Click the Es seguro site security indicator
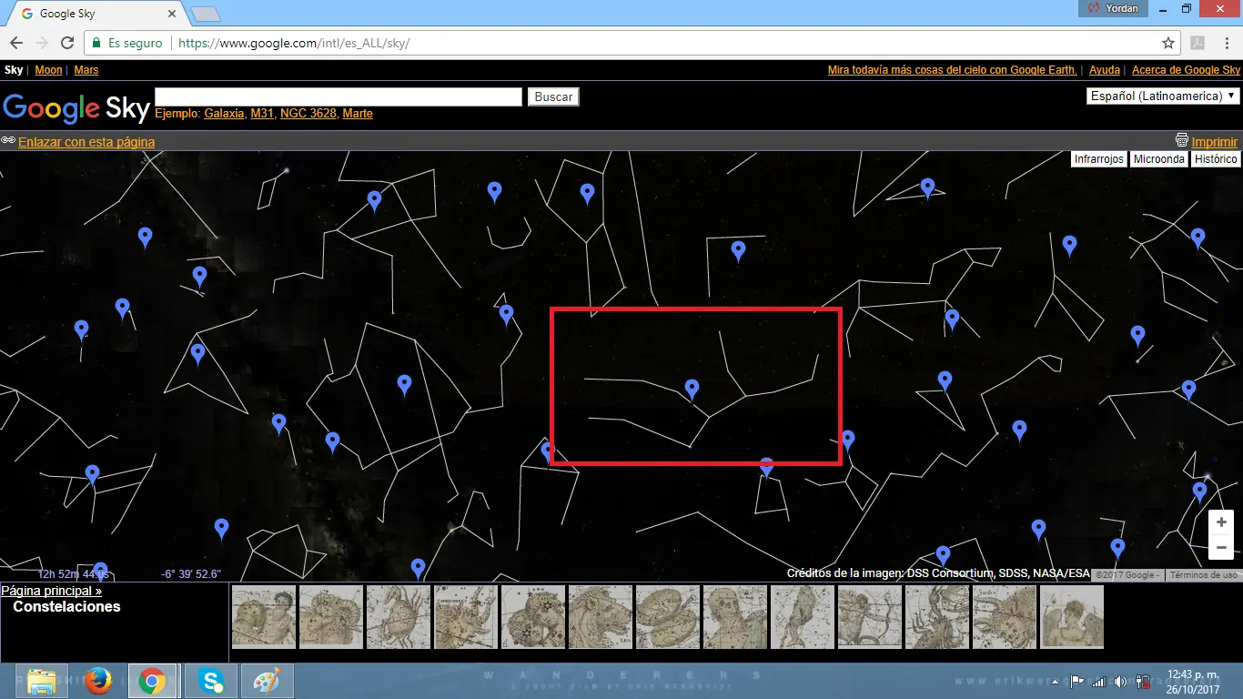The image size is (1243, 699). click(x=126, y=43)
